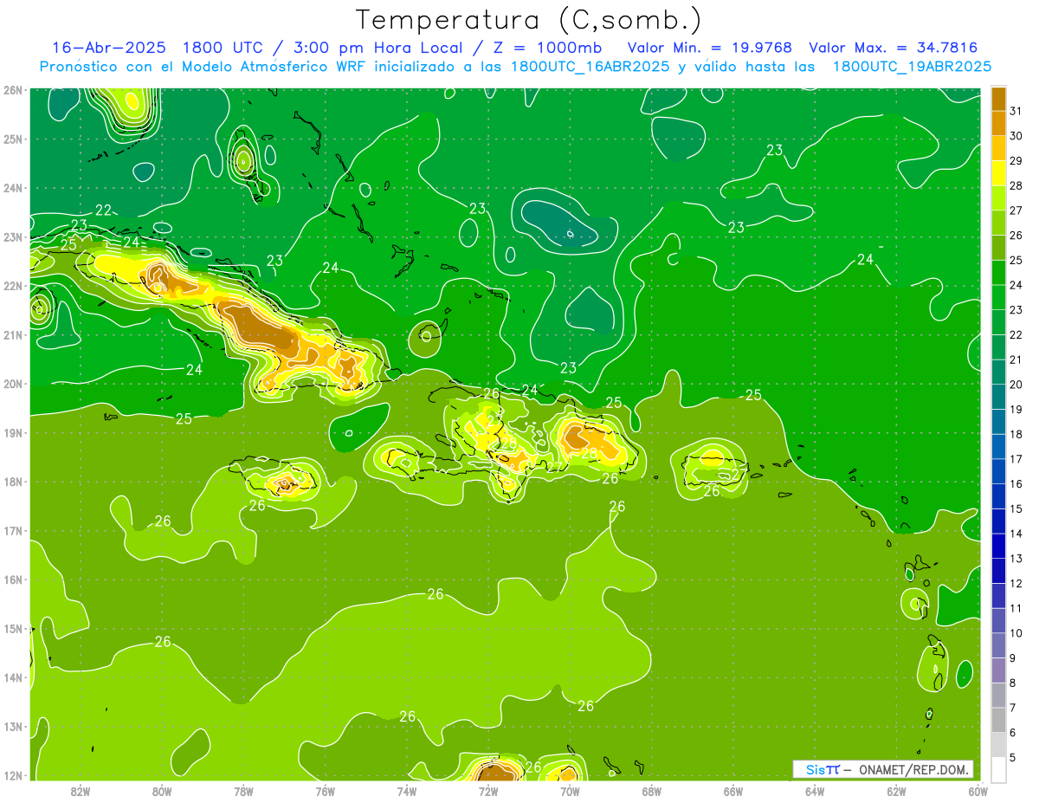Click the legend scale label "15"
The height and width of the screenshot is (803, 1039).
click(1016, 508)
